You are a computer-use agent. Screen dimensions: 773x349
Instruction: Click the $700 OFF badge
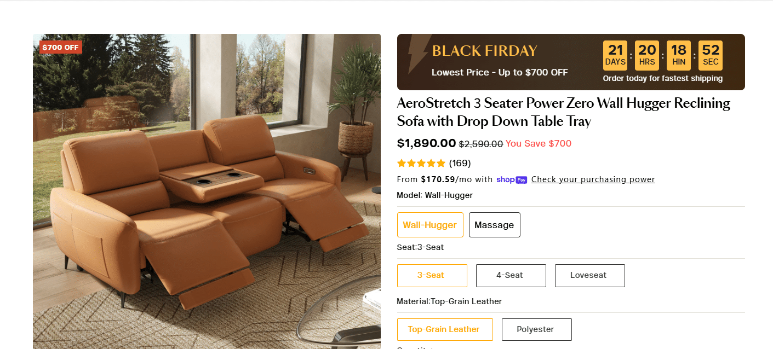[x=60, y=47]
